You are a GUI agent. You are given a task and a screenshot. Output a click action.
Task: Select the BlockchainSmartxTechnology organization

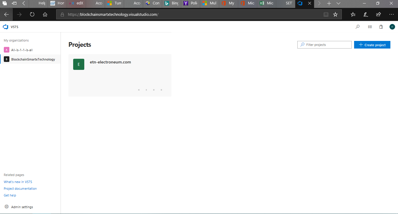pos(30,59)
